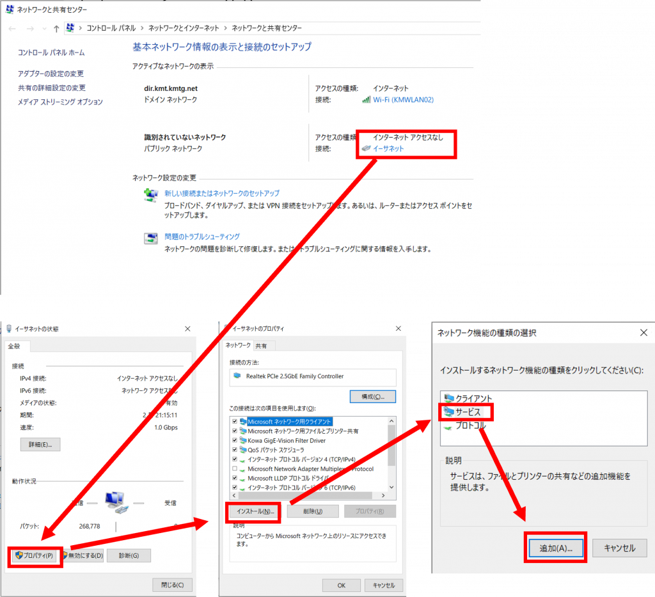655x597 pixels.
Task: Click the インストール(N)... button
Action: pos(255,511)
